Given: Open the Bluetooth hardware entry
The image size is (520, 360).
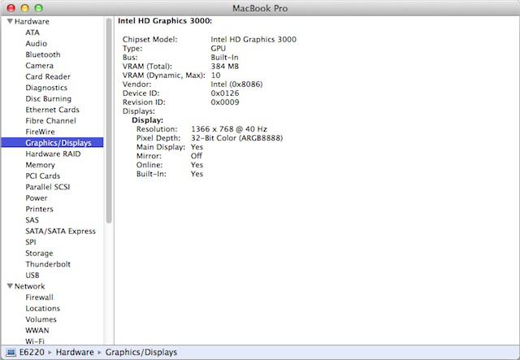Looking at the screenshot, I should [x=42, y=54].
